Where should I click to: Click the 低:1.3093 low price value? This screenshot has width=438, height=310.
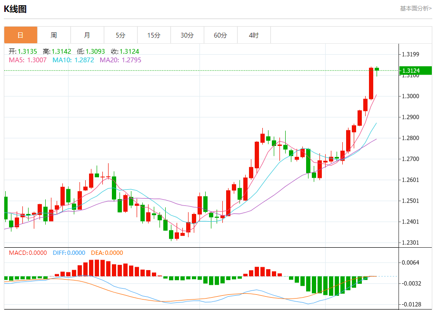point(91,51)
